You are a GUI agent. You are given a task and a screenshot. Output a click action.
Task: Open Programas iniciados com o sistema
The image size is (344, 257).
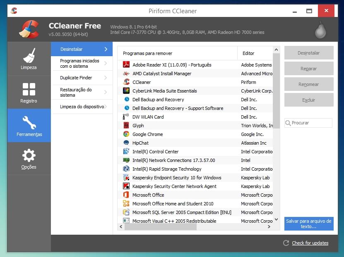pyautogui.click(x=82, y=64)
